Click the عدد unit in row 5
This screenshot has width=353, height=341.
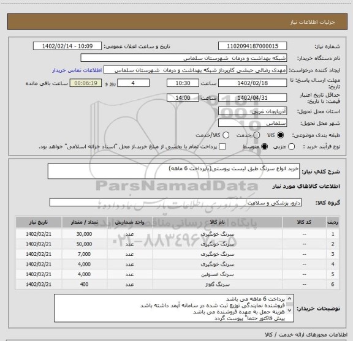coord(130,274)
